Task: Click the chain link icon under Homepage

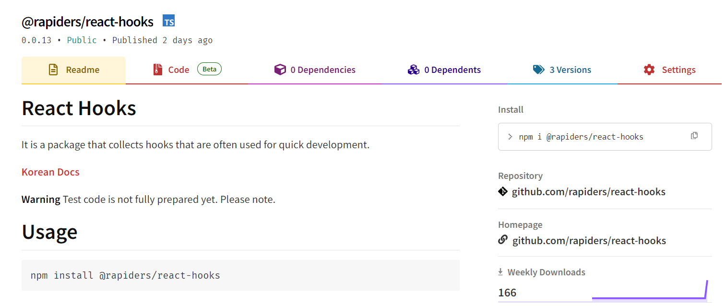Action: point(503,239)
